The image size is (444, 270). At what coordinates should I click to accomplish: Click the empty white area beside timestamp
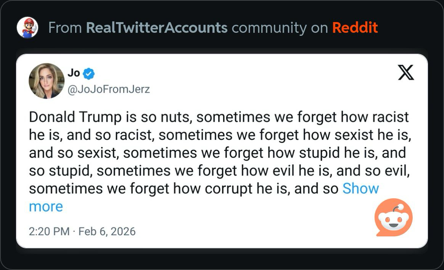click(x=248, y=231)
